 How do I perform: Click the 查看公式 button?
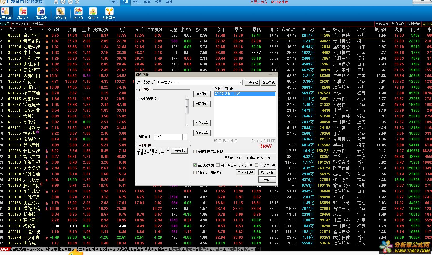click(268, 82)
